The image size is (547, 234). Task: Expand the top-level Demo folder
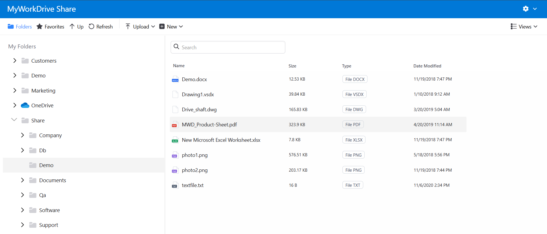[15, 75]
